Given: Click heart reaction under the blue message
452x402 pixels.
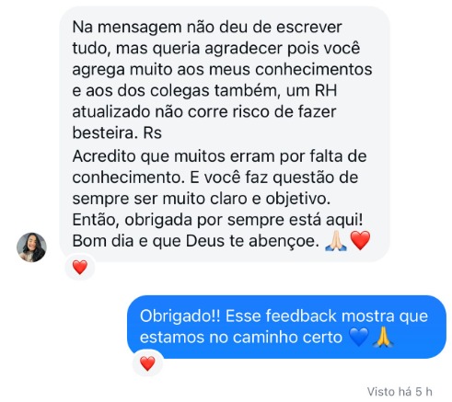Looking at the screenshot, I should click(147, 363).
